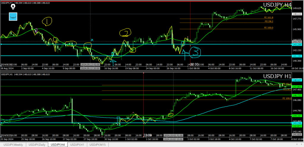
Task: Switch to the USDJPY,M15 tab
Action: click(98, 145)
